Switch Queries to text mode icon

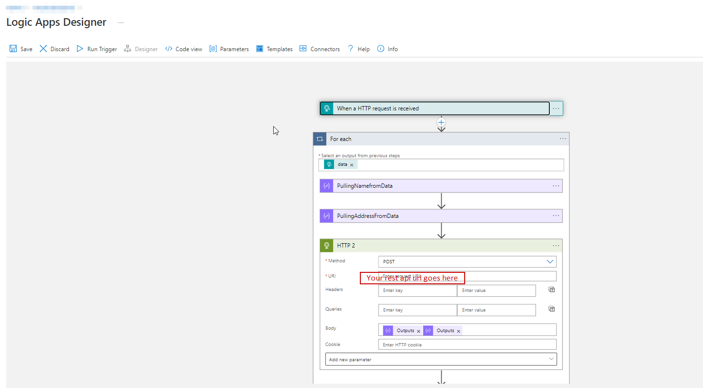click(x=551, y=309)
